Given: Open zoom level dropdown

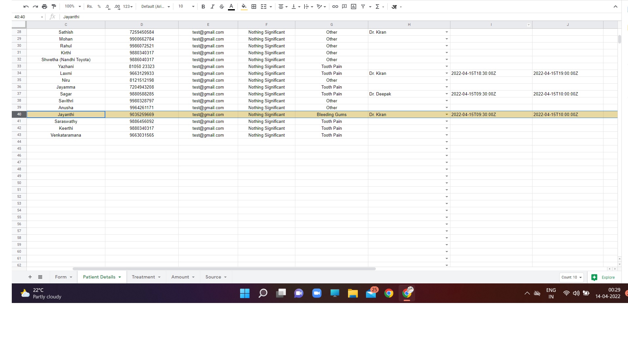Looking at the screenshot, I should tap(73, 7).
